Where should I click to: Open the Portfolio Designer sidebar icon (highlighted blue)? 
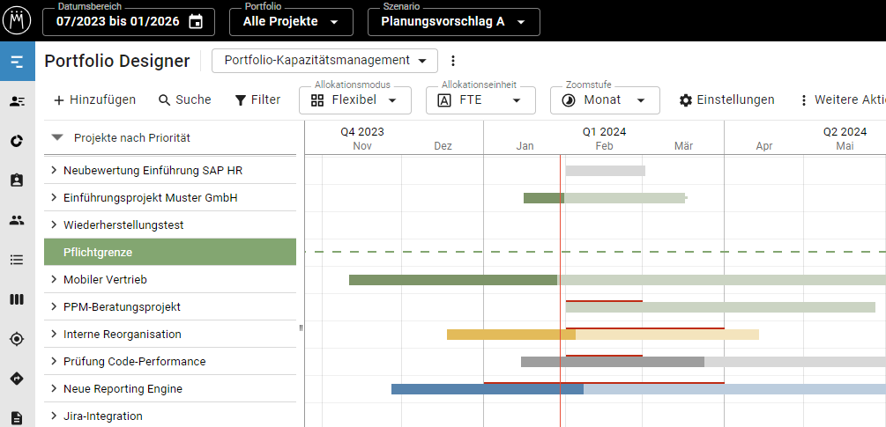pyautogui.click(x=18, y=62)
